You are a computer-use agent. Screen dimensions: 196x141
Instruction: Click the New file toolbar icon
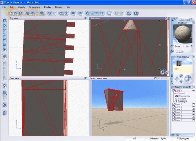point(11,13)
